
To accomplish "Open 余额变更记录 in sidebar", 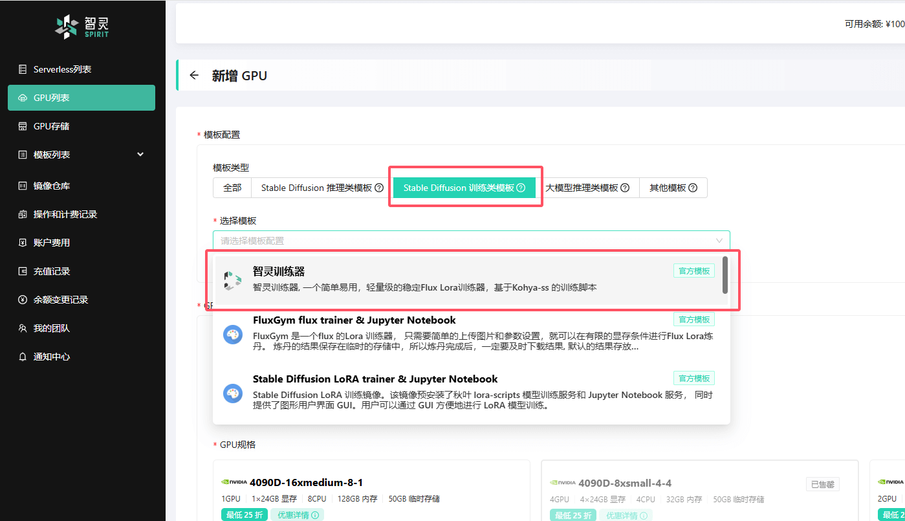I will tap(82, 300).
